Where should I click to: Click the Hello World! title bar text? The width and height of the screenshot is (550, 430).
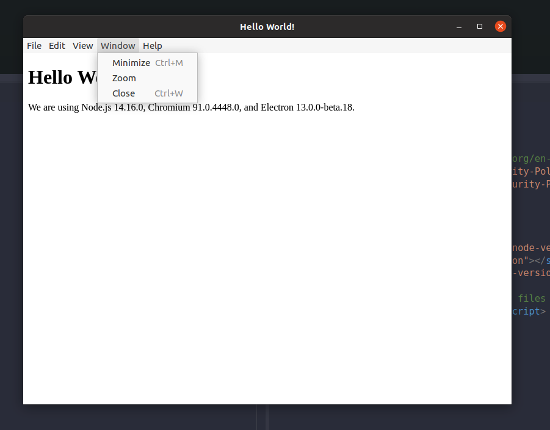click(x=267, y=26)
